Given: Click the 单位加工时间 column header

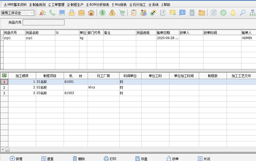Looking at the screenshot, I should pos(184,76).
